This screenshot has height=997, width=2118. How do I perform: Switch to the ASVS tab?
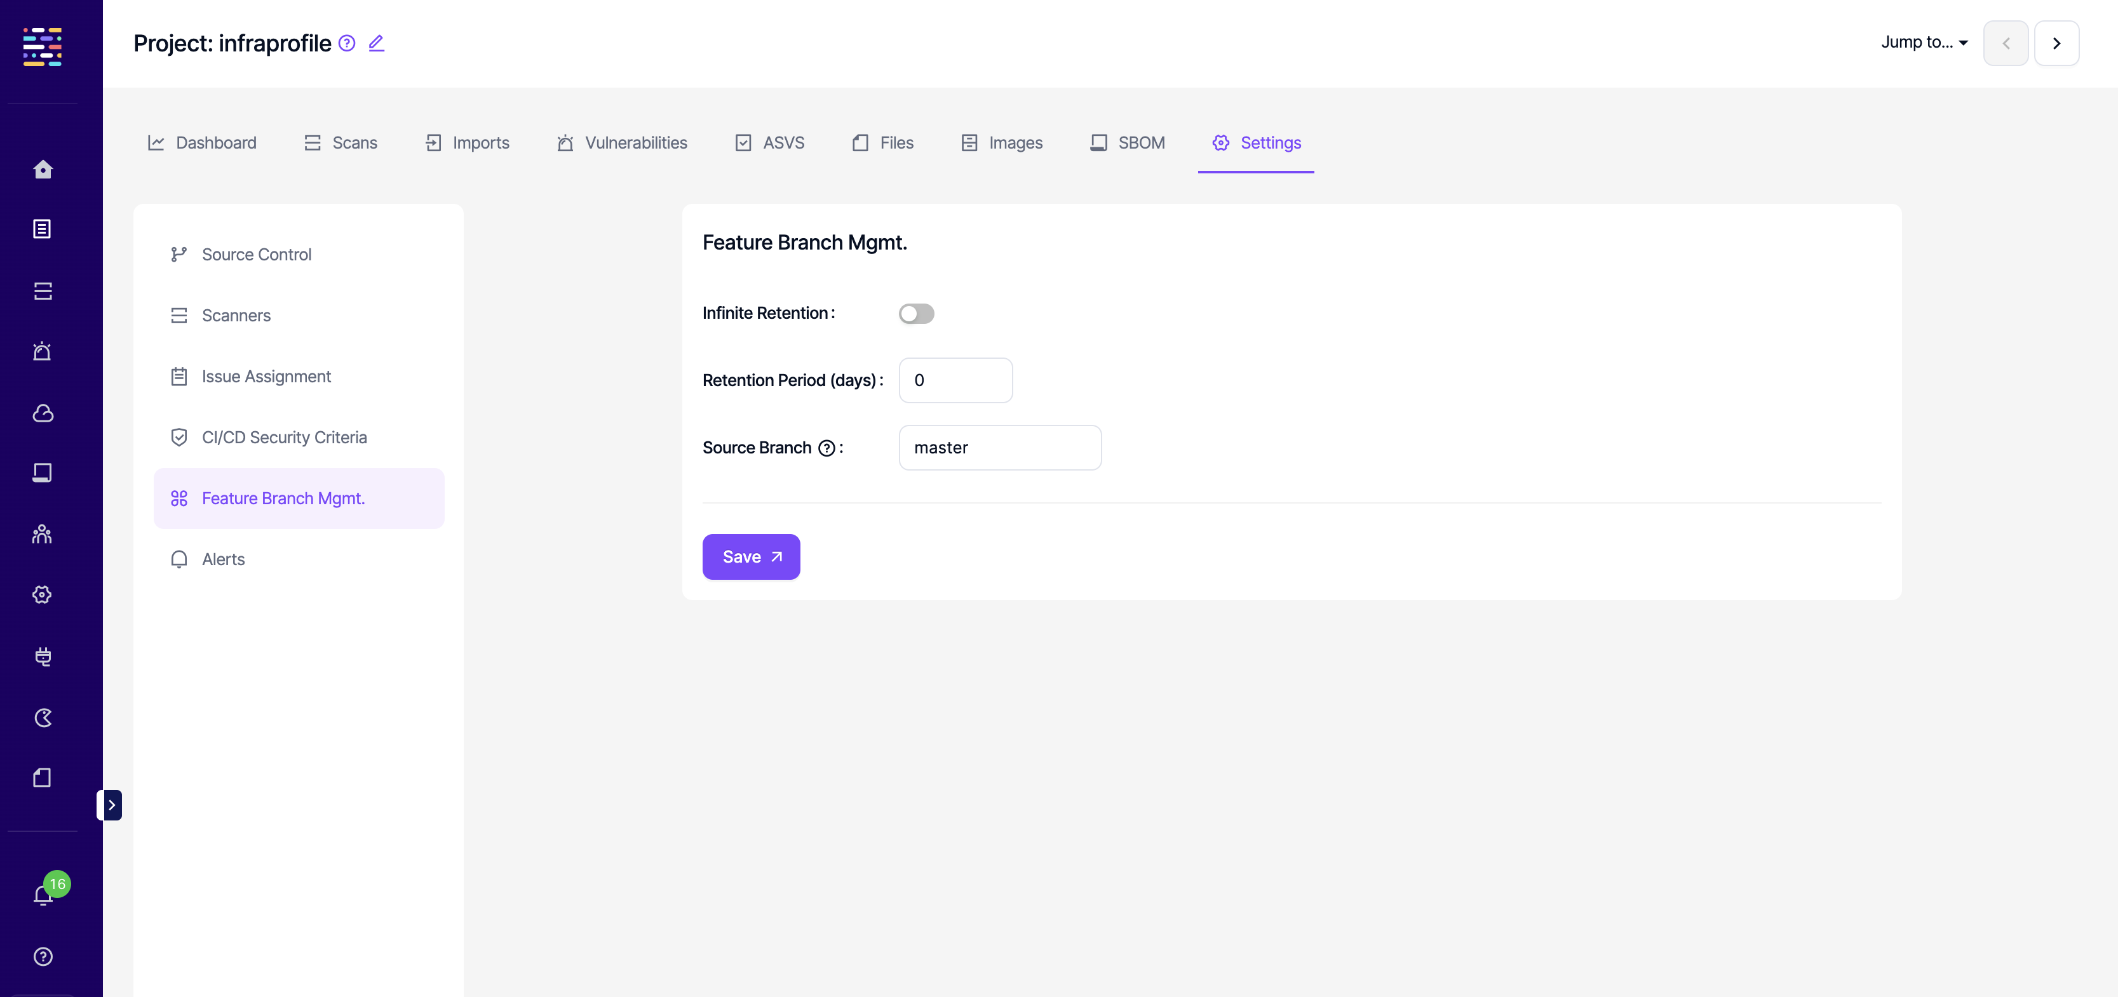coord(769,143)
